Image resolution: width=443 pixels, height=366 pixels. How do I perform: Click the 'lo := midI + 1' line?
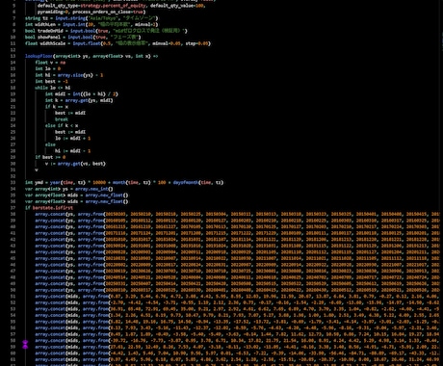coord(73,138)
